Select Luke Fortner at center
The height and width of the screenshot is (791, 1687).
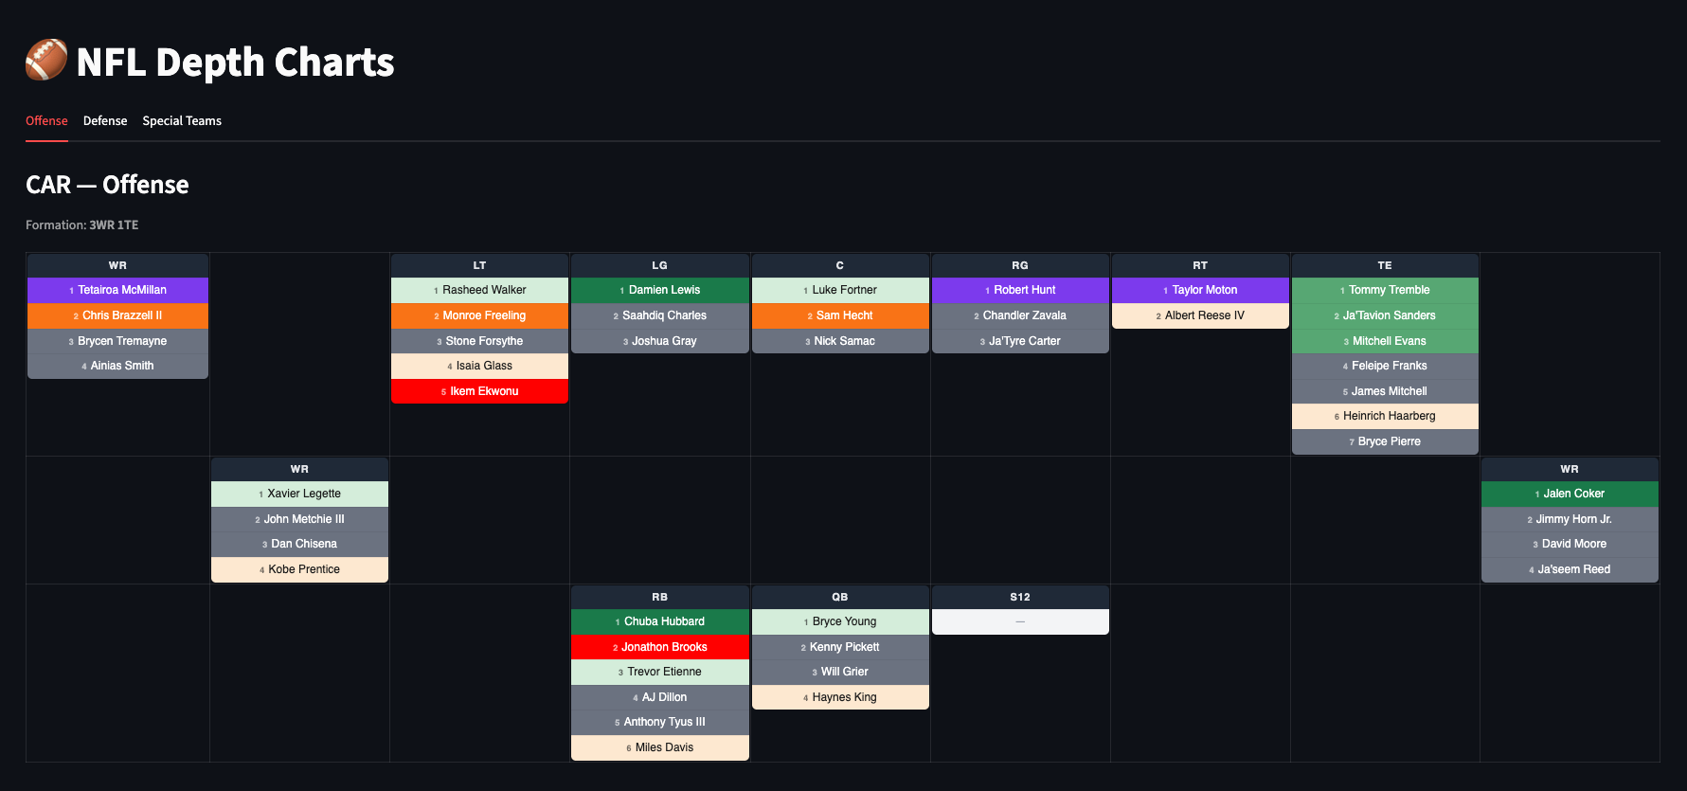(x=840, y=290)
